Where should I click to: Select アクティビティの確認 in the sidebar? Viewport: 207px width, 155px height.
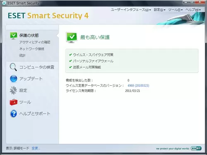[x=35, y=42]
